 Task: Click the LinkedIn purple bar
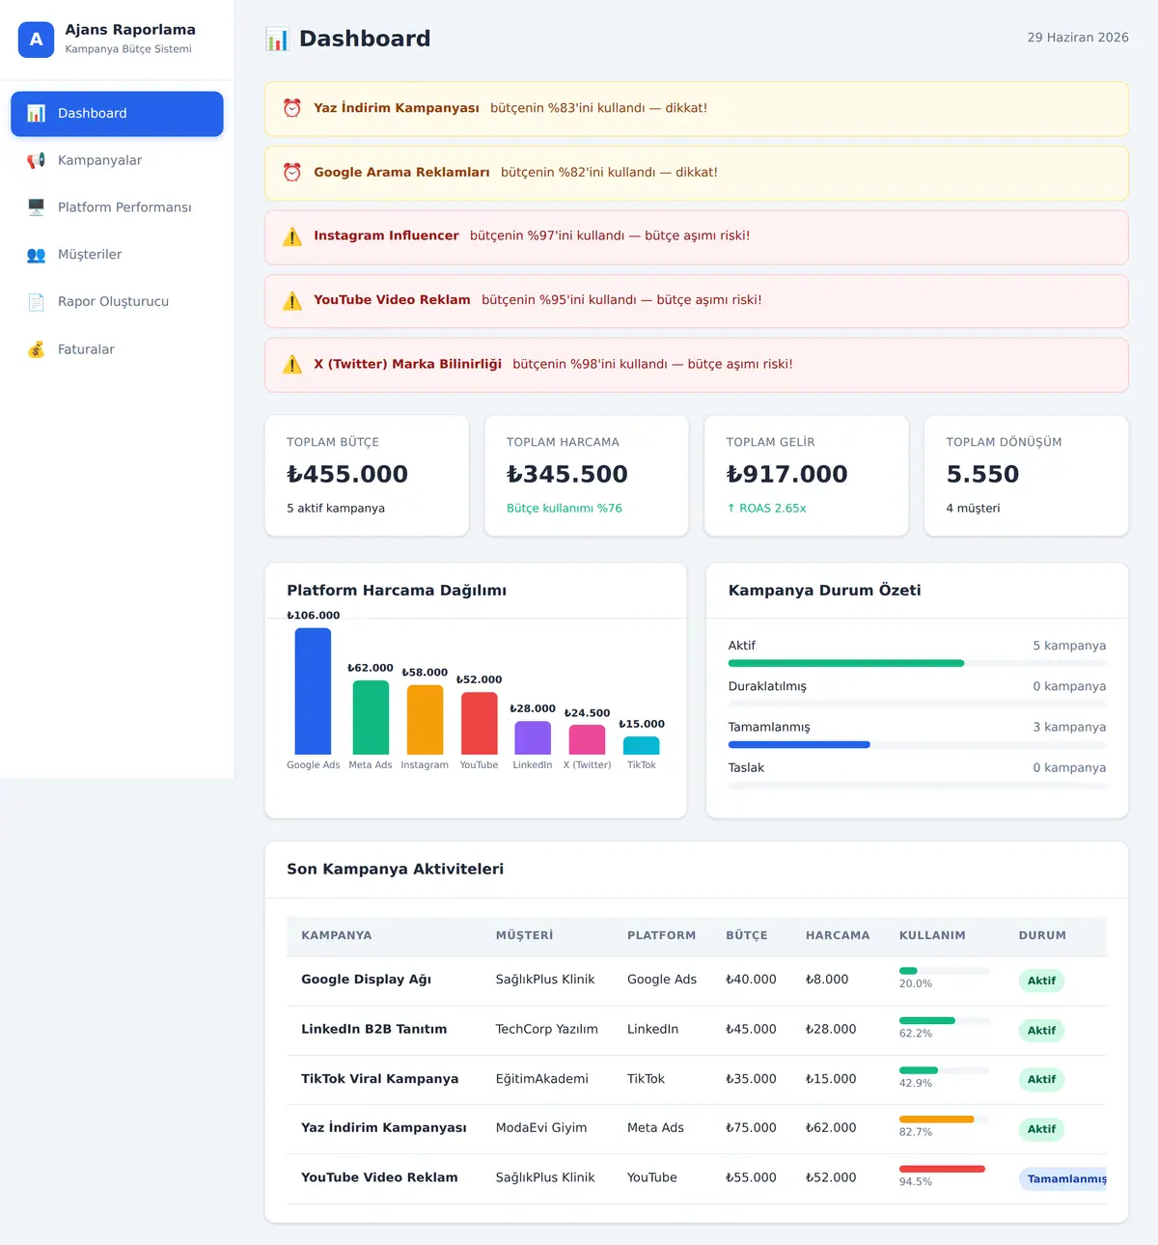533,737
